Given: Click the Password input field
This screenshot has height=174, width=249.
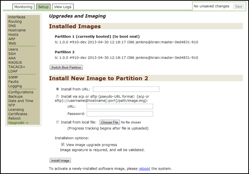Looking at the screenshot, I should point(120,114).
